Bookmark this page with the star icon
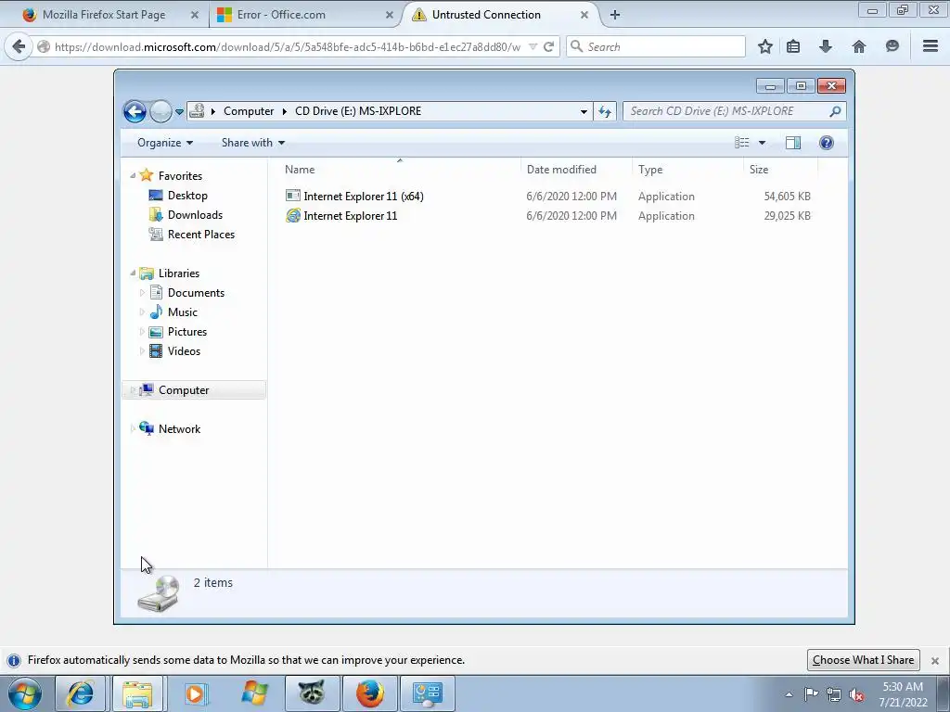The image size is (950, 712). pos(765,46)
